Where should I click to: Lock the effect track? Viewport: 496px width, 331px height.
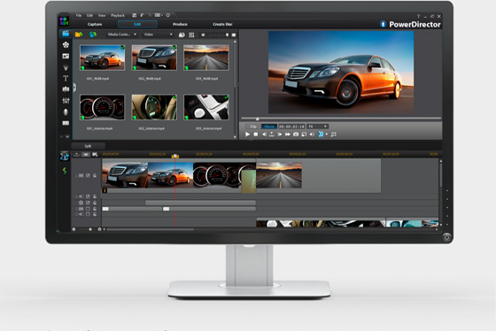pos(95,203)
